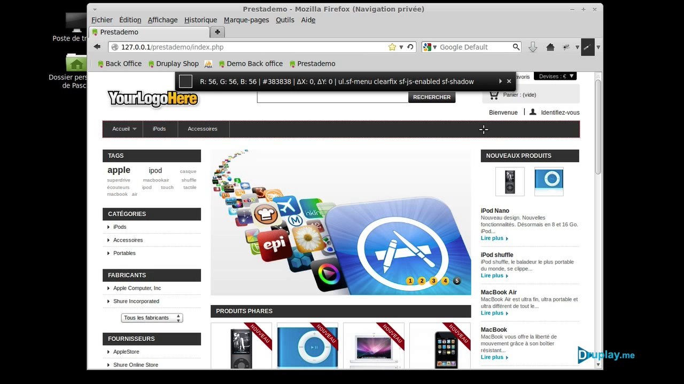Image resolution: width=684 pixels, height=384 pixels.
Task: Click the shopping cart icon beside Panier
Action: click(x=494, y=94)
